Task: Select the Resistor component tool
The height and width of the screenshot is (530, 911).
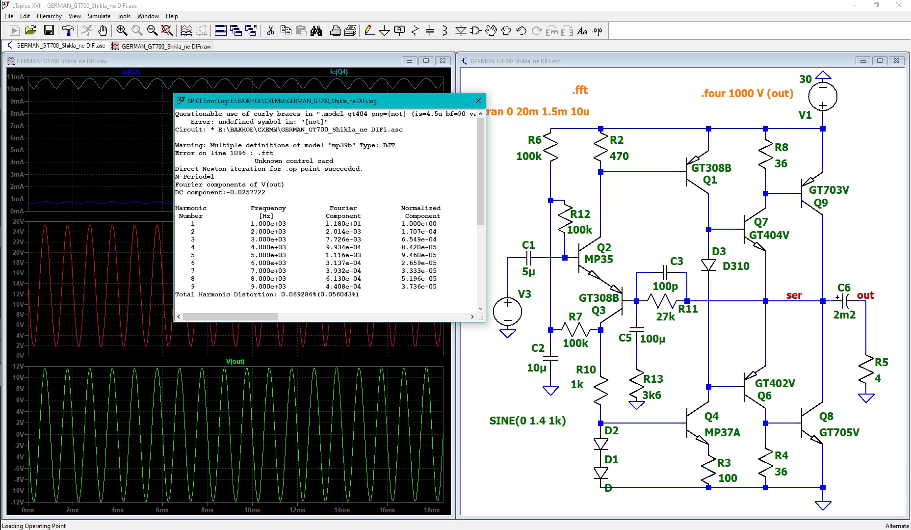Action: (415, 30)
